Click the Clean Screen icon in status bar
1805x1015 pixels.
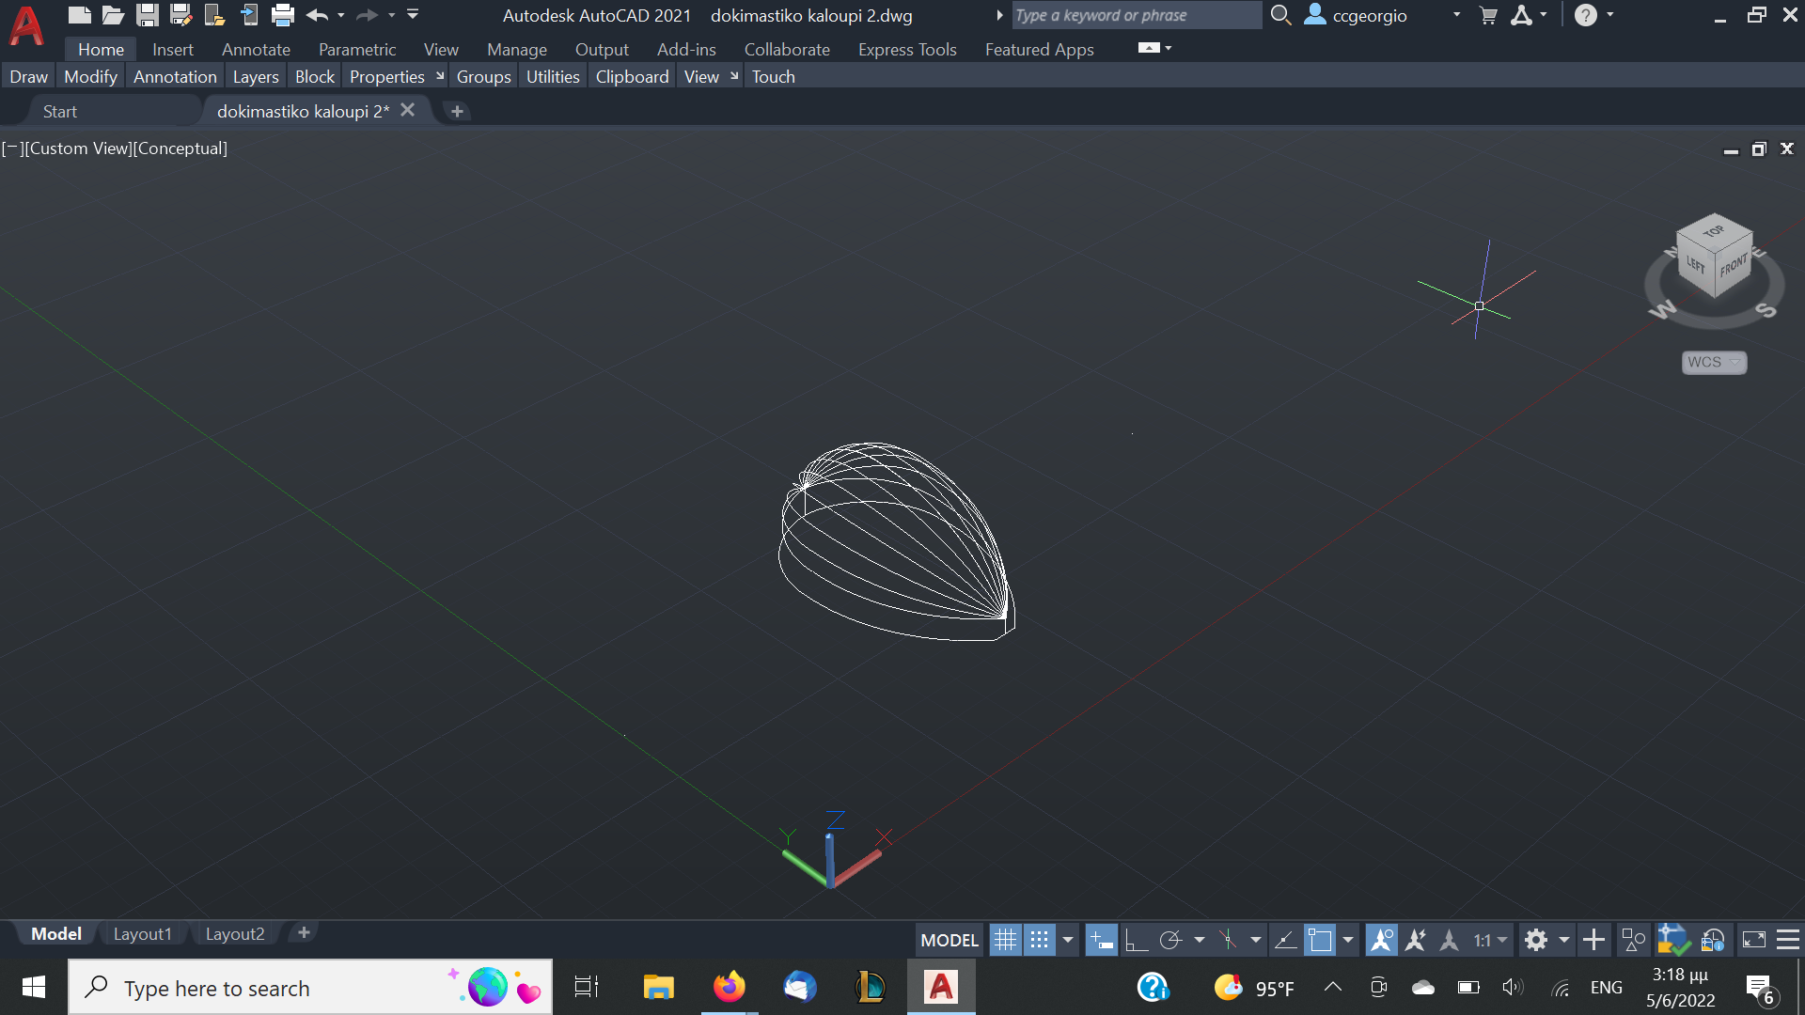1754,940
